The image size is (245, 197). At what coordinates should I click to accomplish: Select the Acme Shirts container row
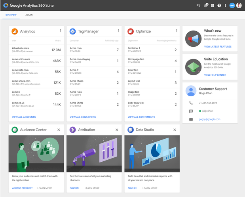pos(94,104)
